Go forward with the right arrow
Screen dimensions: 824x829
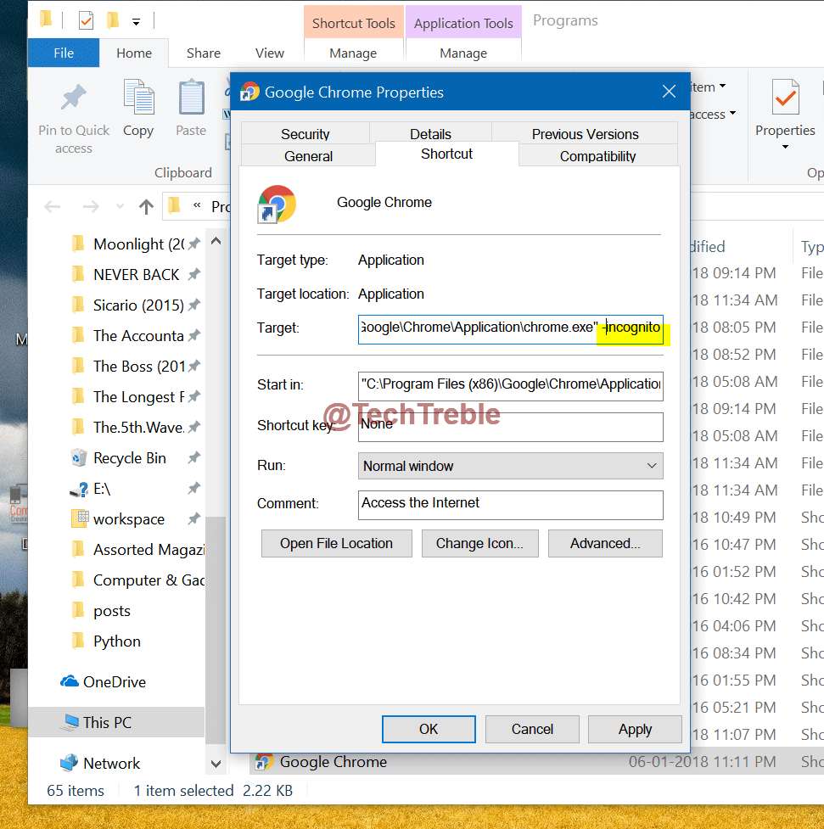(91, 206)
